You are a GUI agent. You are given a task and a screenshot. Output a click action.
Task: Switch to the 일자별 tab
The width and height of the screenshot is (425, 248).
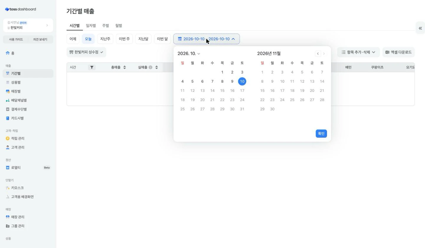91,26
